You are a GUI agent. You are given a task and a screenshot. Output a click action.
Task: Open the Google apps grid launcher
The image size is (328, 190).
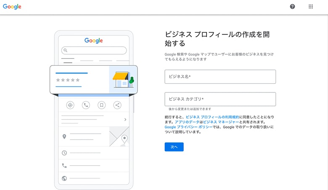pyautogui.click(x=311, y=7)
